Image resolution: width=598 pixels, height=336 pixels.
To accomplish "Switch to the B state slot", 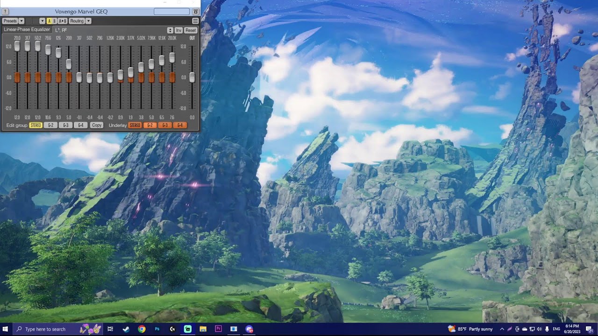I will tap(55, 21).
